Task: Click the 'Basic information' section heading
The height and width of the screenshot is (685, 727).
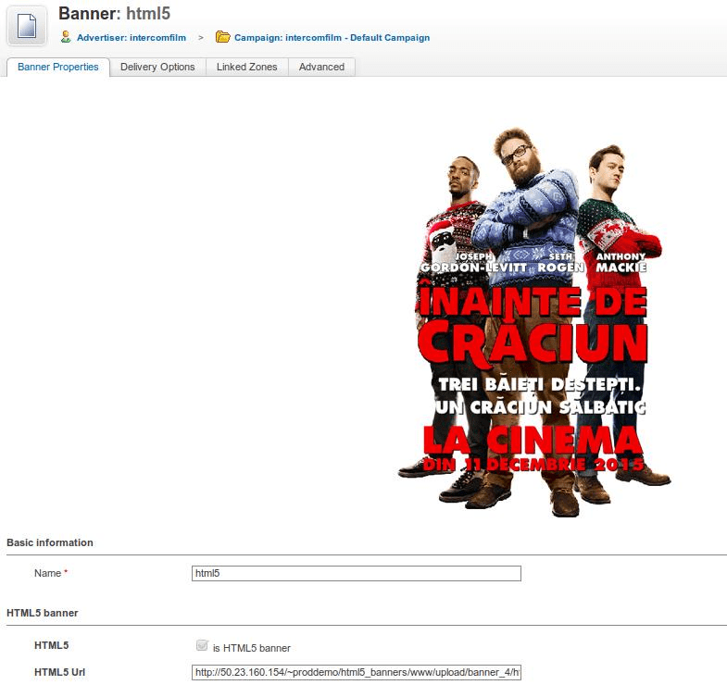Action: pyautogui.click(x=50, y=542)
